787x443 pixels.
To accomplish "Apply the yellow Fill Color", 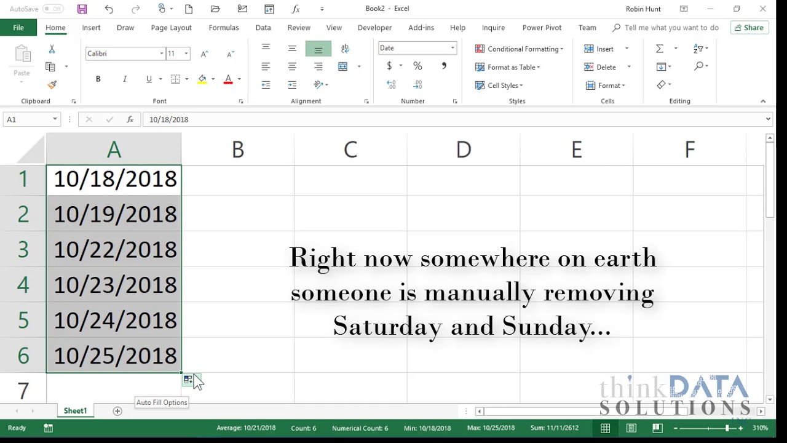I will tap(202, 79).
